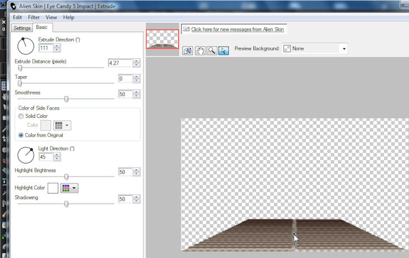Switch to the Settings tab
Viewport: 409px width, 258px height.
pos(22,28)
